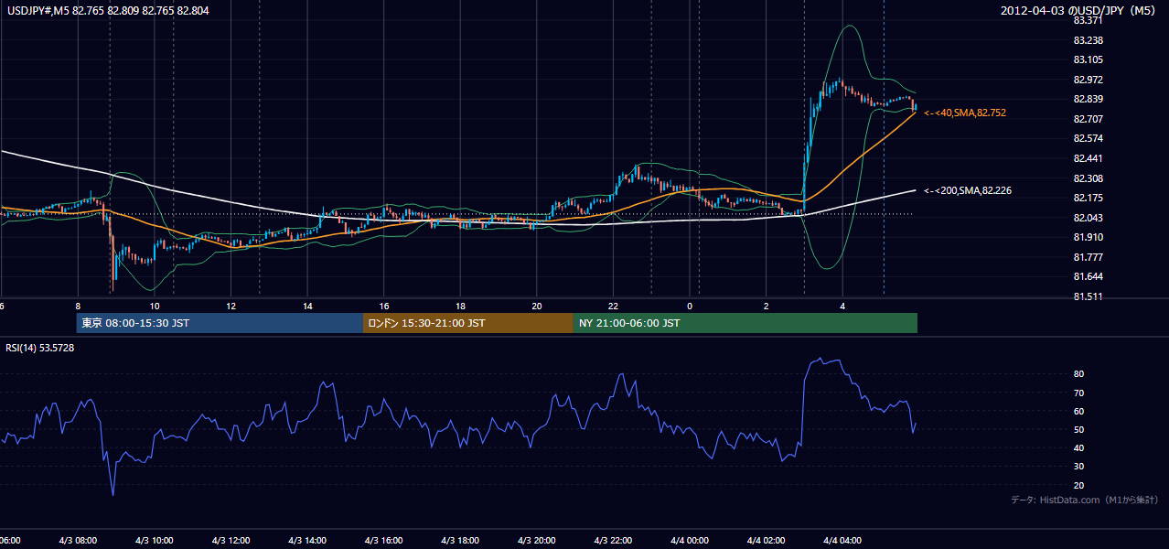Screen dimensions: 1169x549
Task: Click the RSI level 40 label
Action: click(1078, 447)
